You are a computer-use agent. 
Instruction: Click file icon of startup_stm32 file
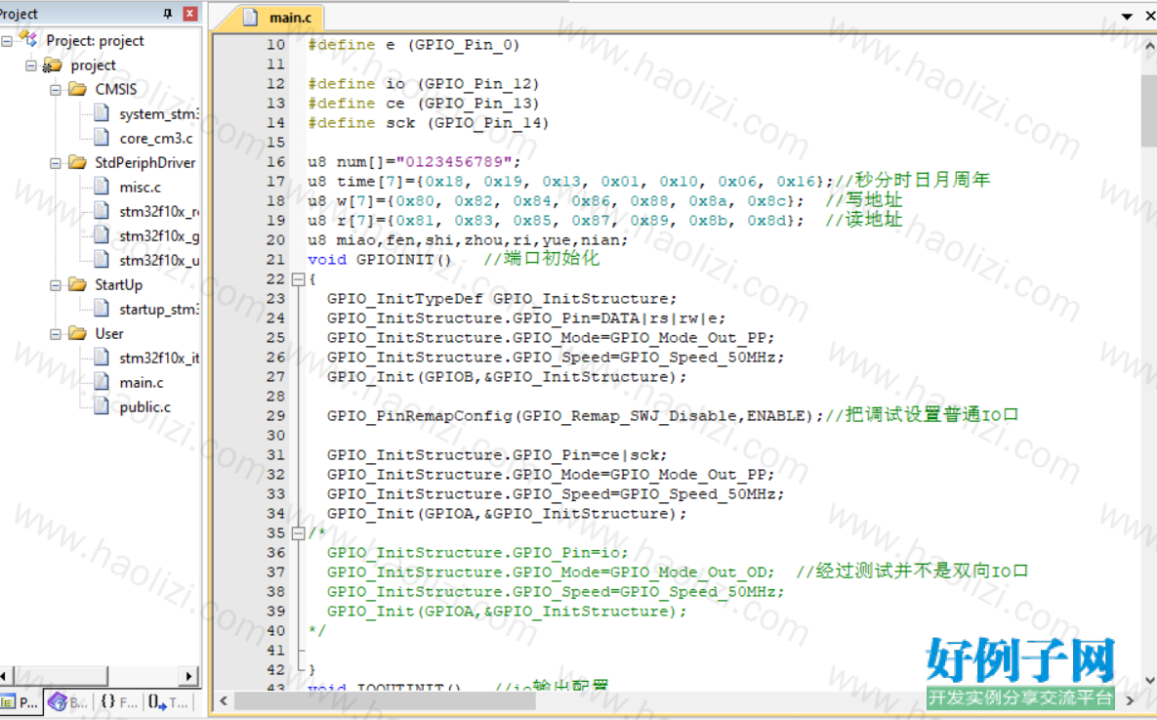[x=102, y=310]
